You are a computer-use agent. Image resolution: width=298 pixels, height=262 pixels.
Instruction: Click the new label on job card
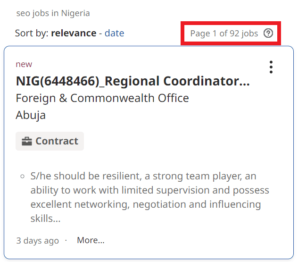pyautogui.click(x=24, y=64)
